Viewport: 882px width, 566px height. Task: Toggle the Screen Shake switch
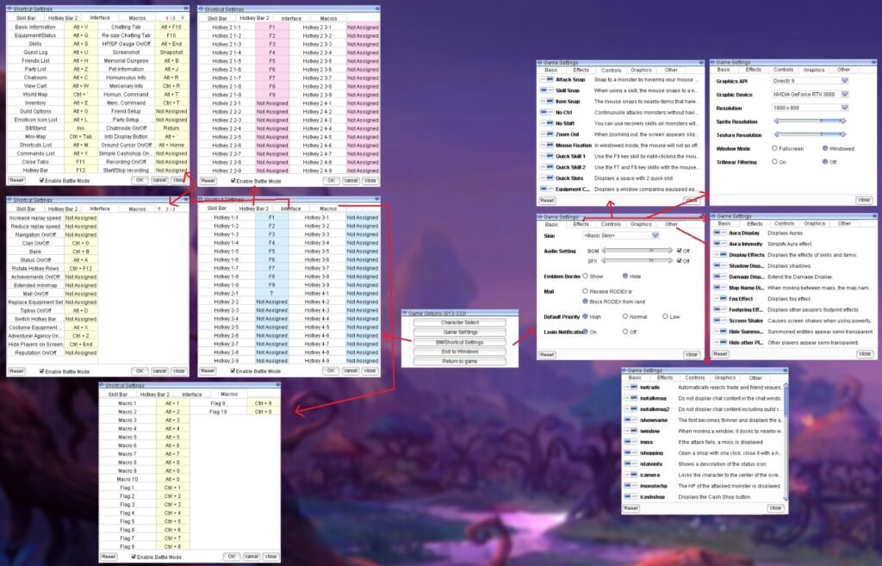(717, 320)
